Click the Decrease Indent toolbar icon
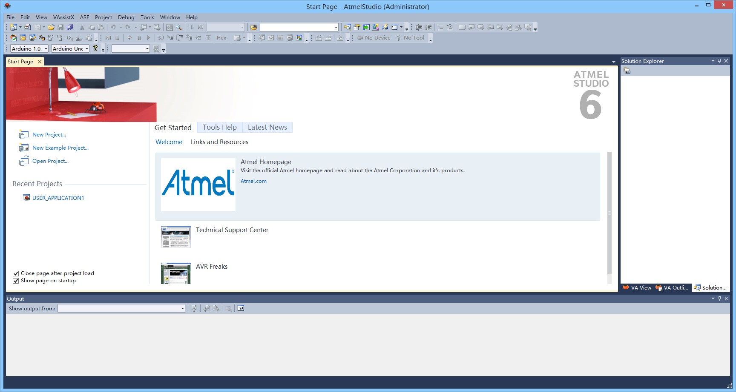Viewport: 736px width, 392px height. click(419, 27)
